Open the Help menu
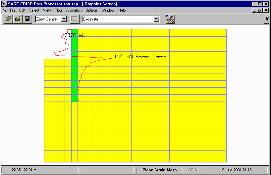Screen dimensions: 271x175 (x=122, y=10)
